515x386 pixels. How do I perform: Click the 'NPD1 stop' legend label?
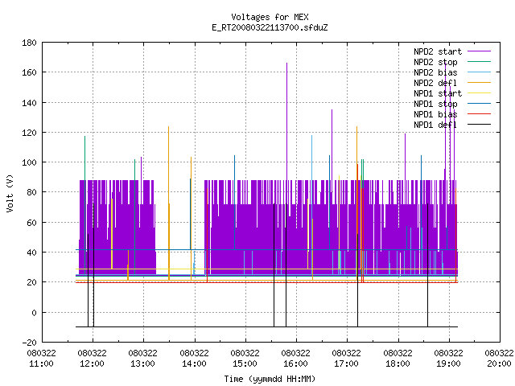tap(435, 104)
